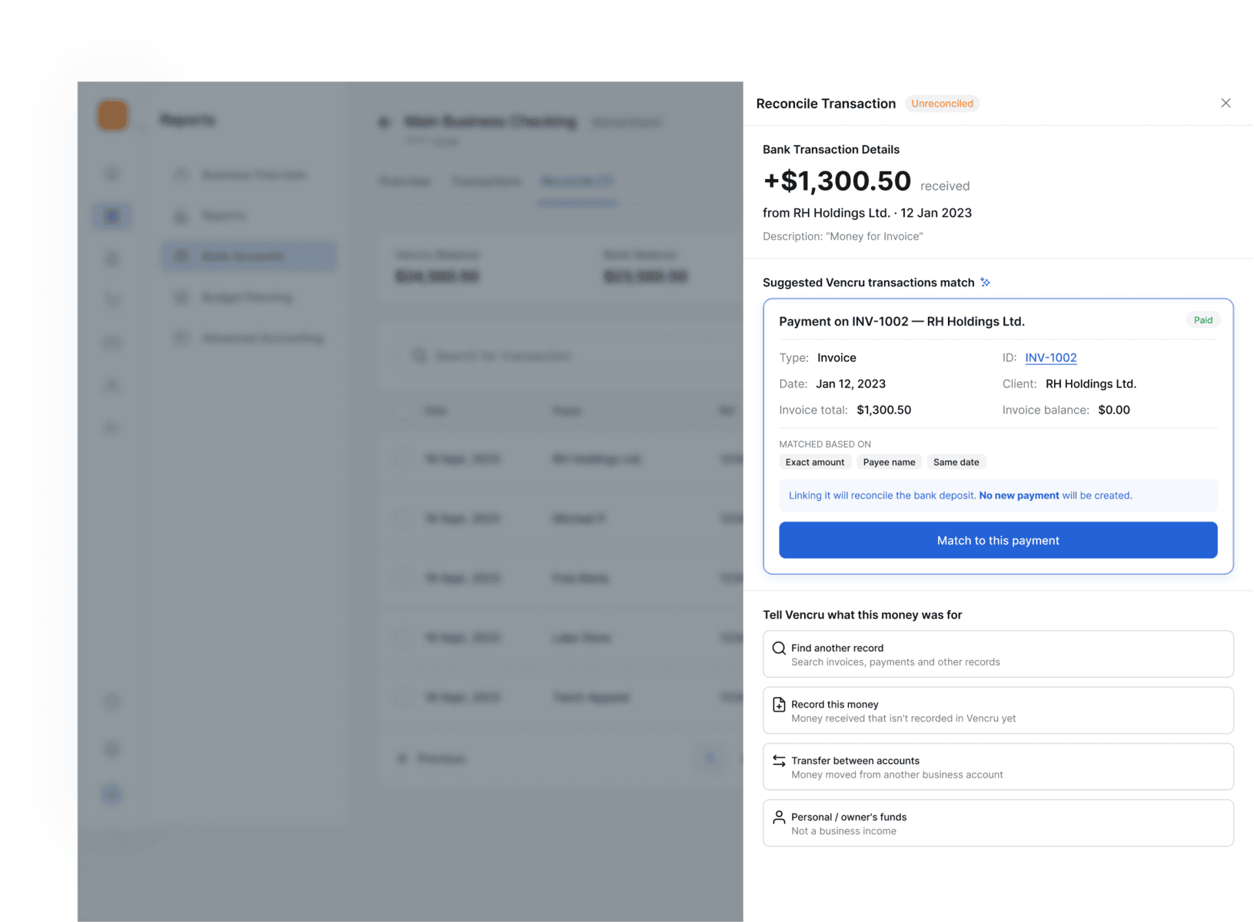Click the green Paid badge

tap(1203, 320)
